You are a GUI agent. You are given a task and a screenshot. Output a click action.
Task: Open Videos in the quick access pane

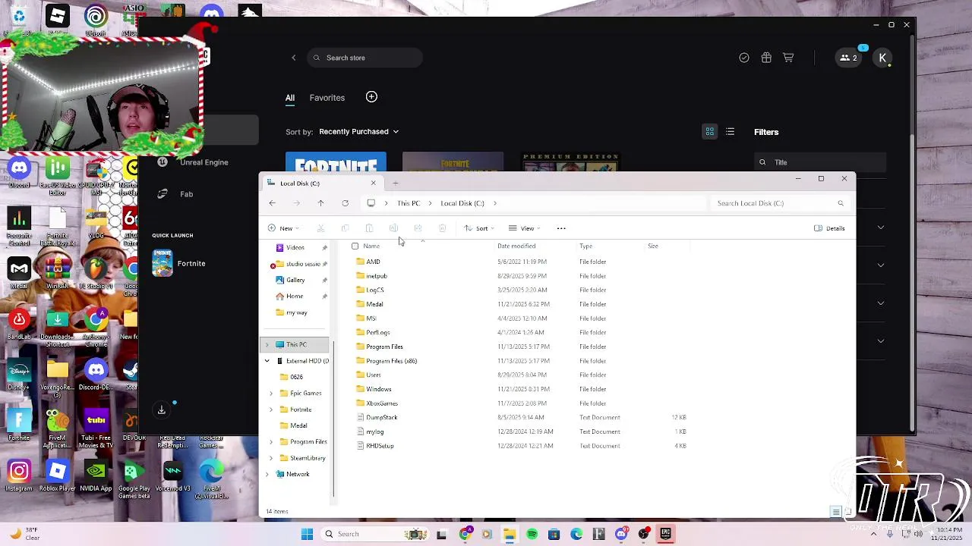[x=295, y=247]
